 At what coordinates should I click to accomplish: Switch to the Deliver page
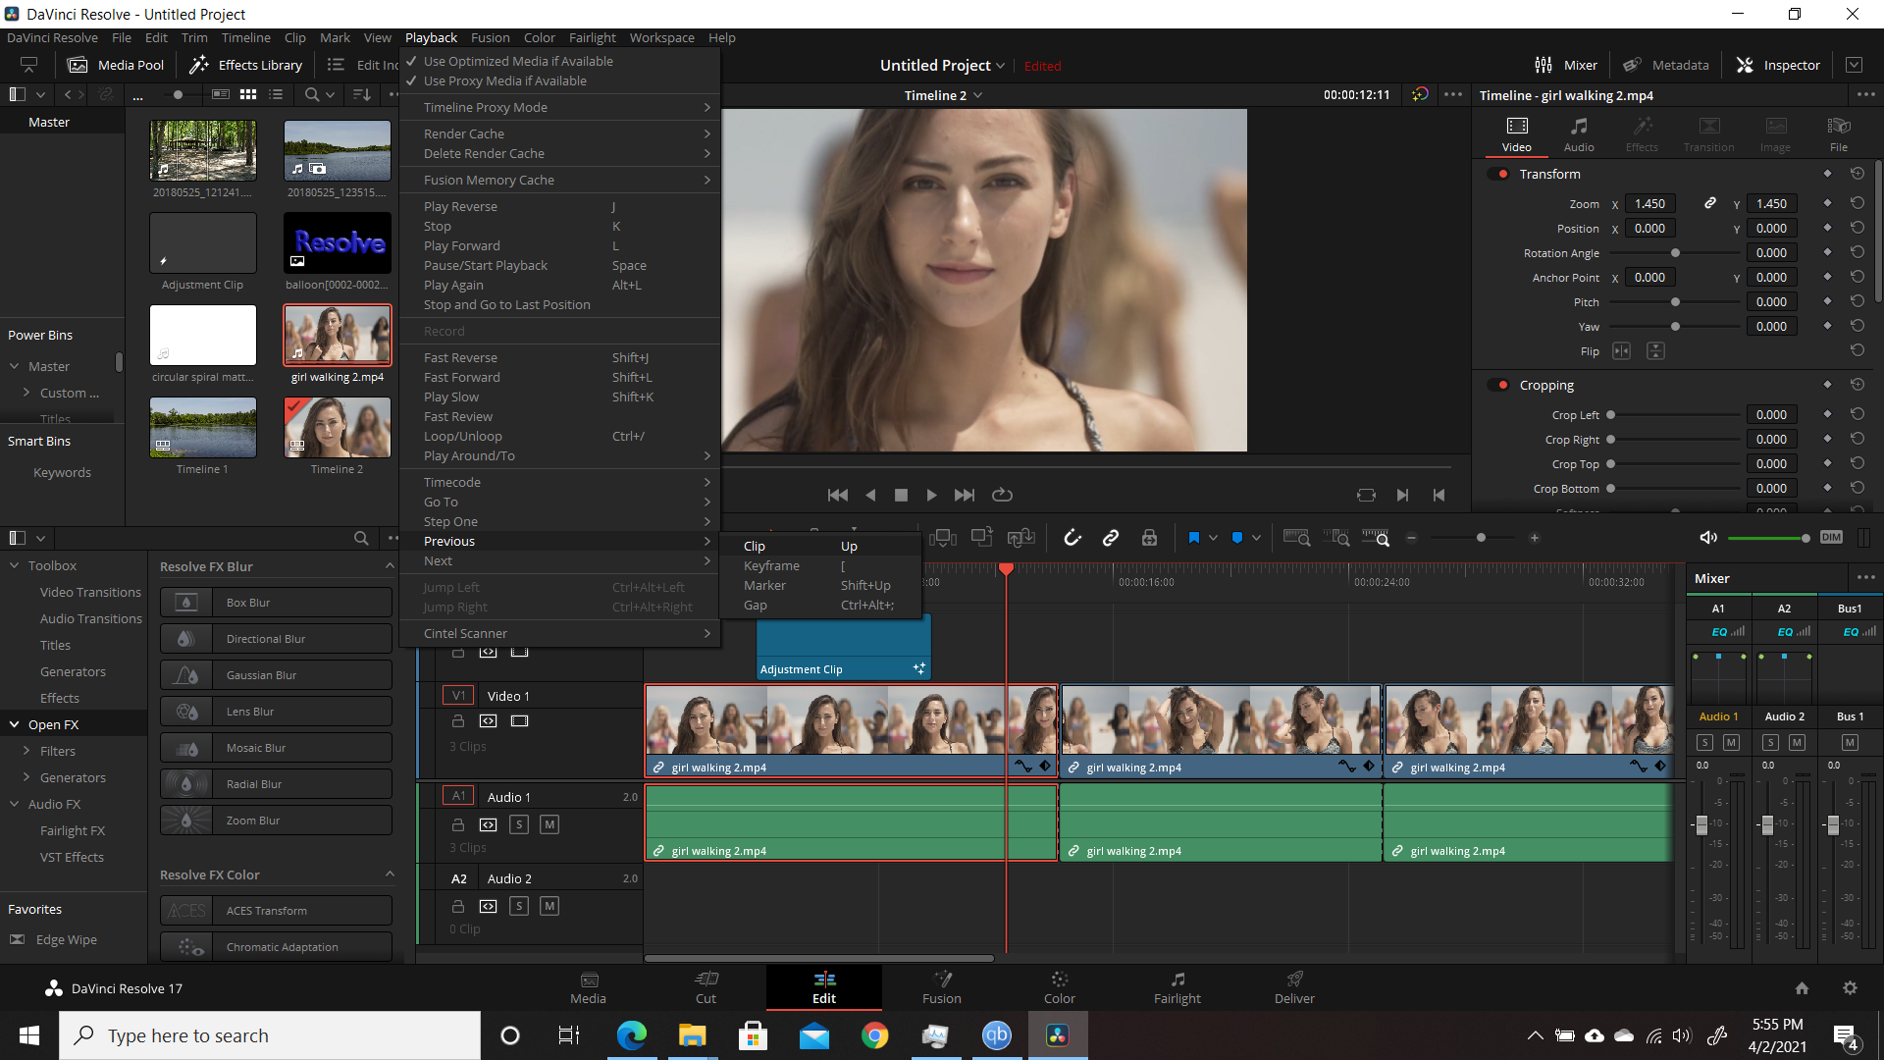1294,987
